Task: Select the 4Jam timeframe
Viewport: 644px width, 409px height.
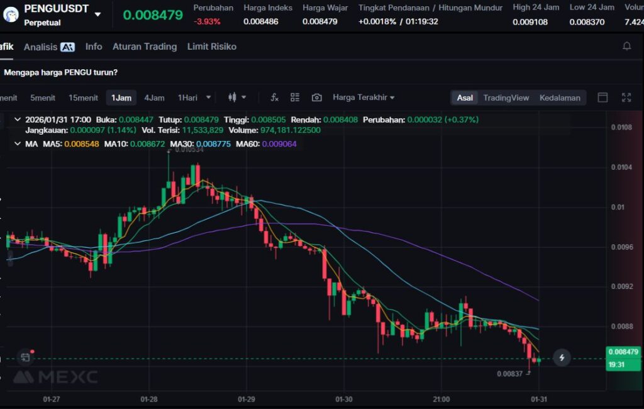Action: [154, 98]
